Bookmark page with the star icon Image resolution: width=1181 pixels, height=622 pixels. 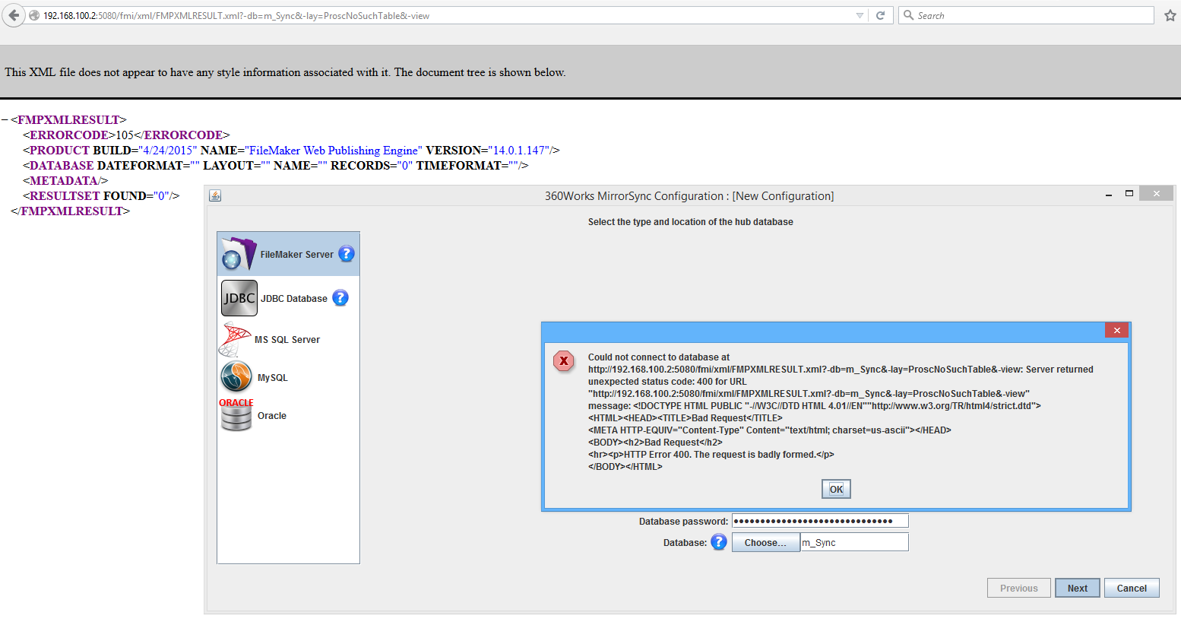[1170, 15]
